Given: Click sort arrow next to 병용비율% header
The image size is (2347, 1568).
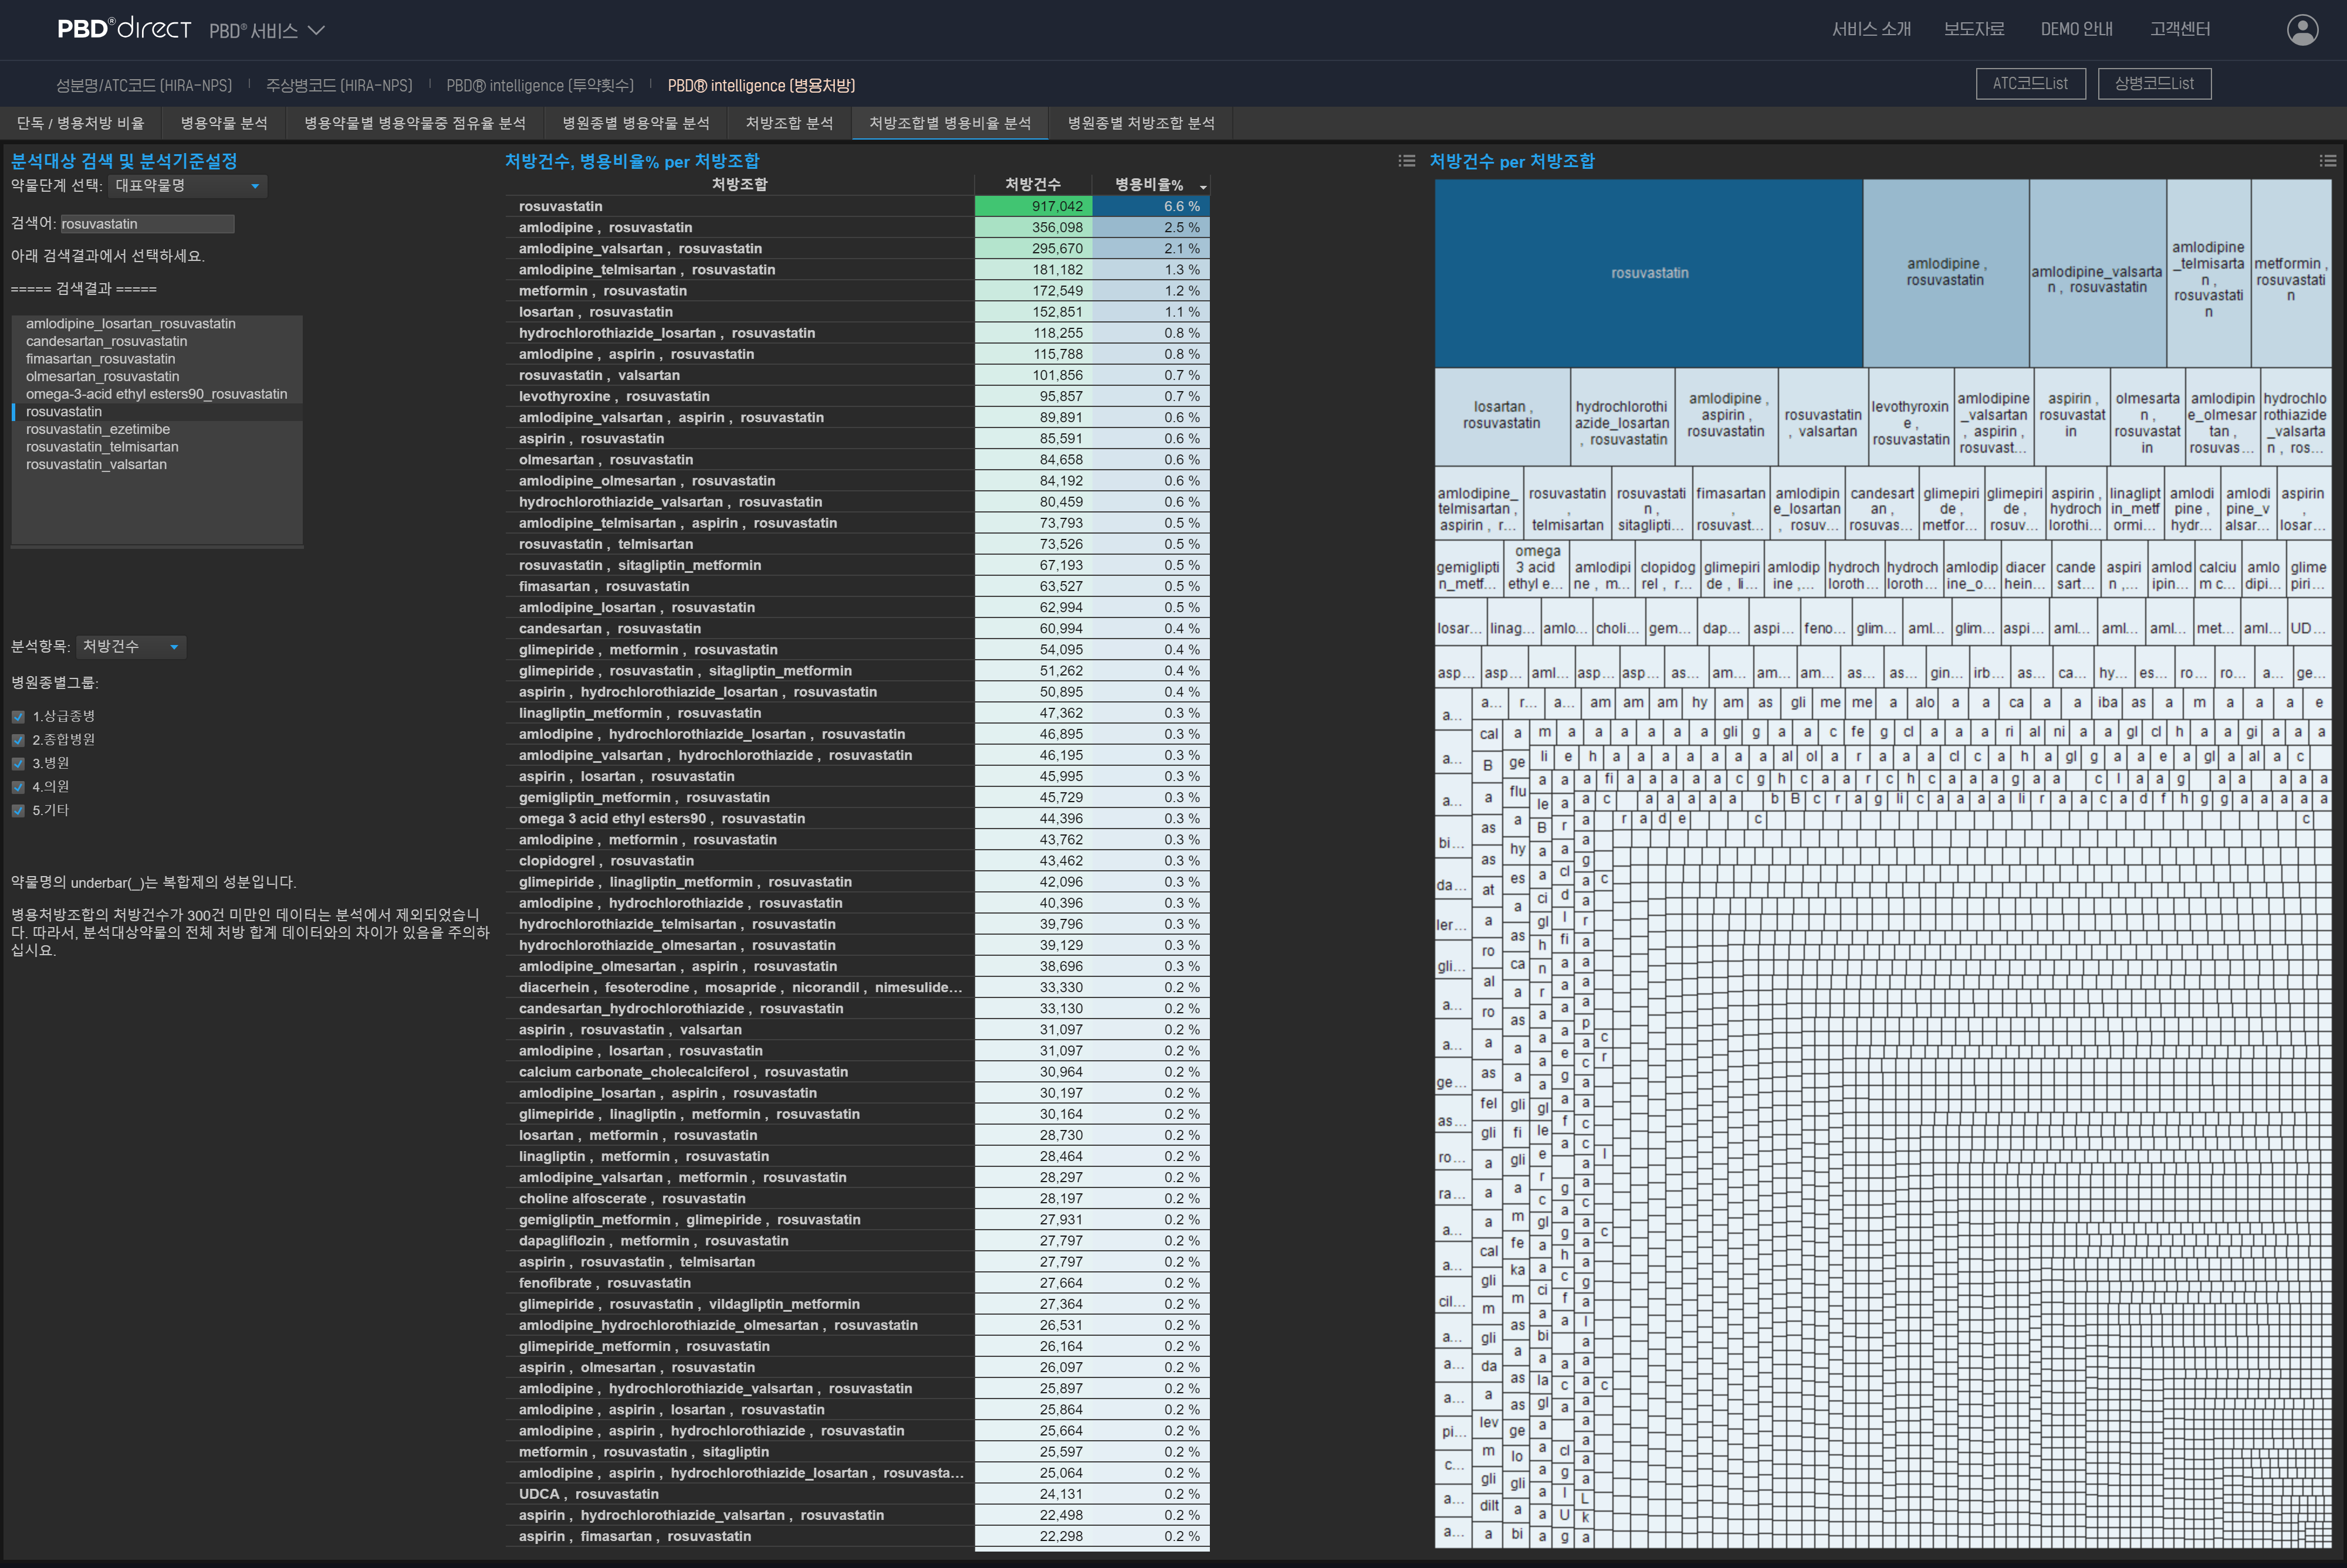Looking at the screenshot, I should [x=1202, y=186].
